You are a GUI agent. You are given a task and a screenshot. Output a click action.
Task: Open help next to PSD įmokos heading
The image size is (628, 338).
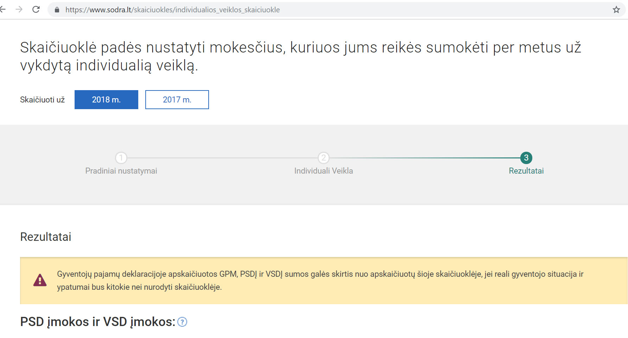click(182, 322)
